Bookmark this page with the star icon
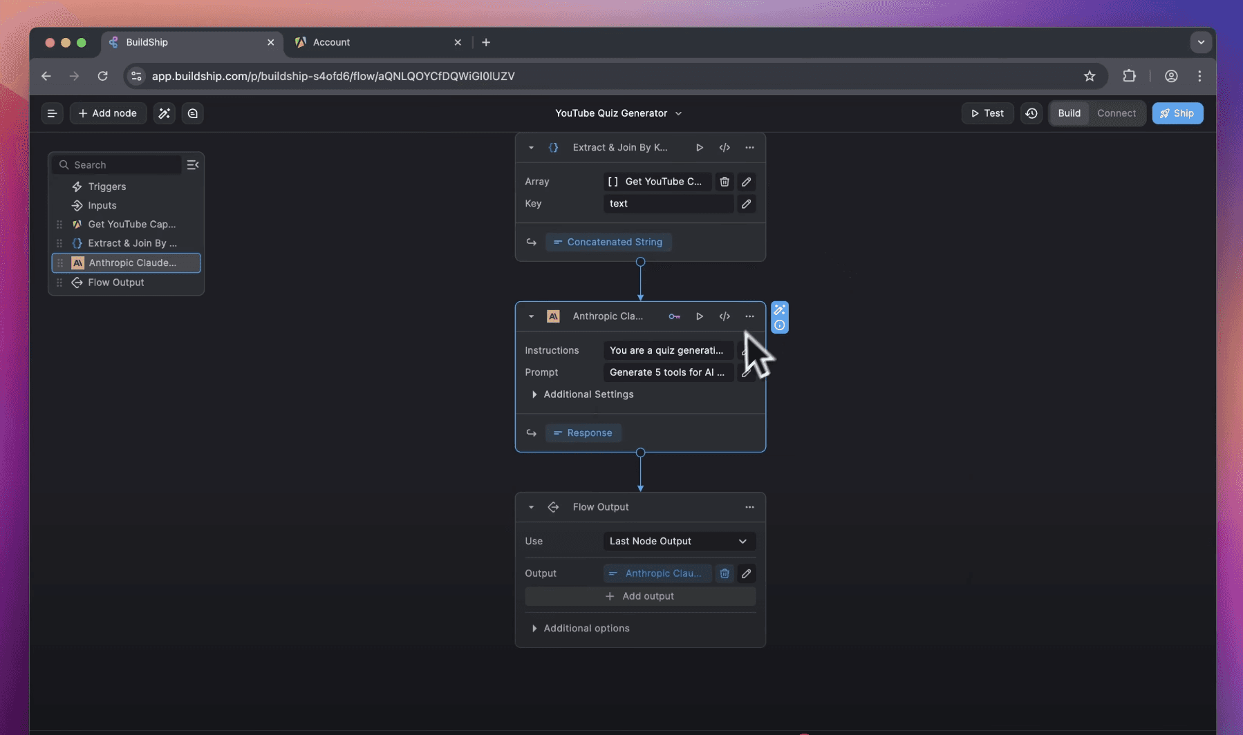This screenshot has width=1243, height=735. tap(1090, 76)
